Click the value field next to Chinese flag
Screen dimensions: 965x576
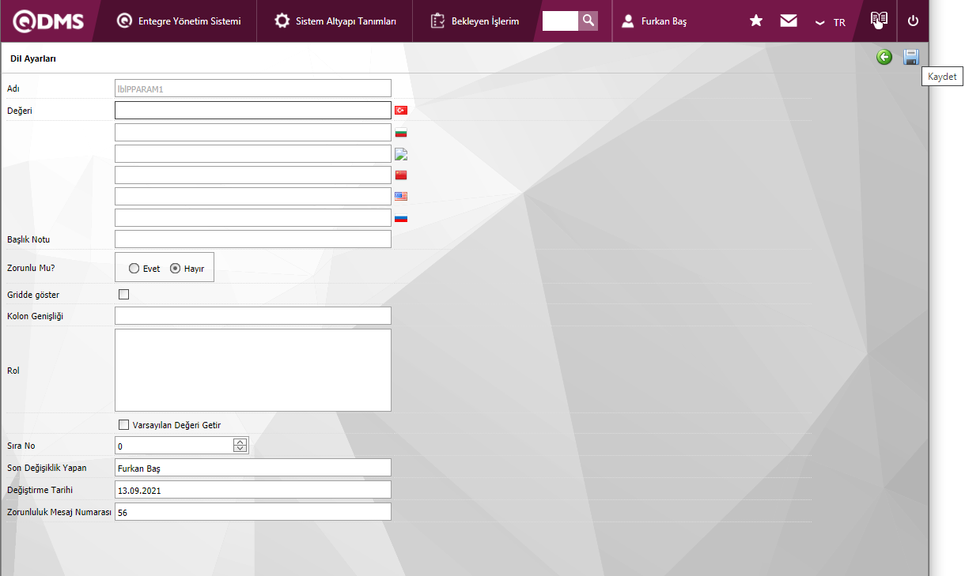point(253,175)
